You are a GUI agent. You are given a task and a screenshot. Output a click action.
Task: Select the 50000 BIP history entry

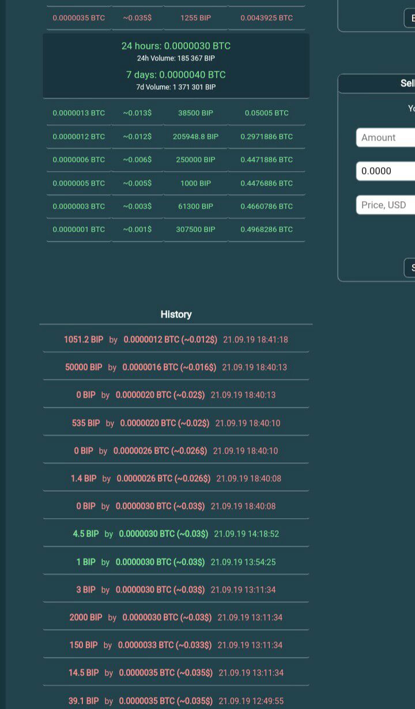pos(176,367)
